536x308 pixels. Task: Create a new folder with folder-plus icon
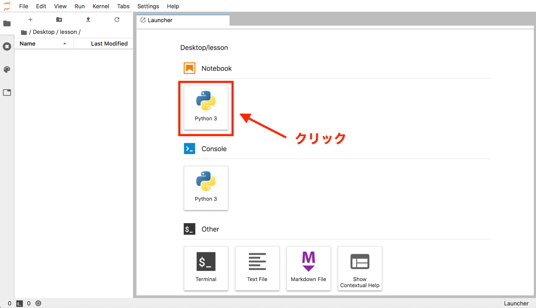pos(59,20)
